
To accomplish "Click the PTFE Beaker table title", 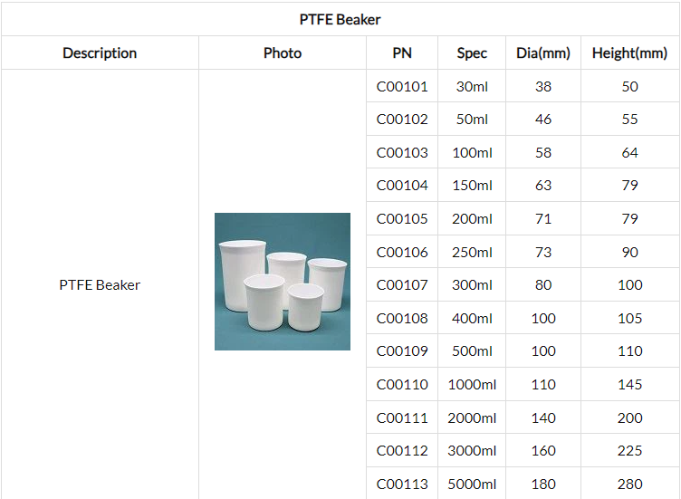I will [340, 19].
